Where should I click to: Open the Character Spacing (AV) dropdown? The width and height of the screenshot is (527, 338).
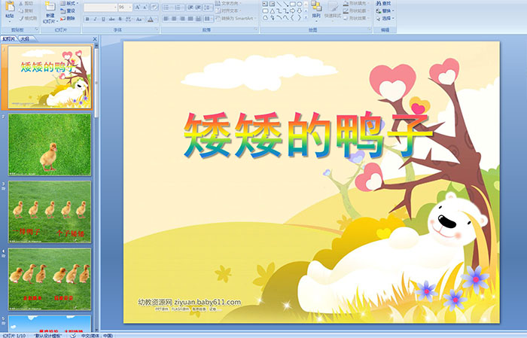point(129,19)
